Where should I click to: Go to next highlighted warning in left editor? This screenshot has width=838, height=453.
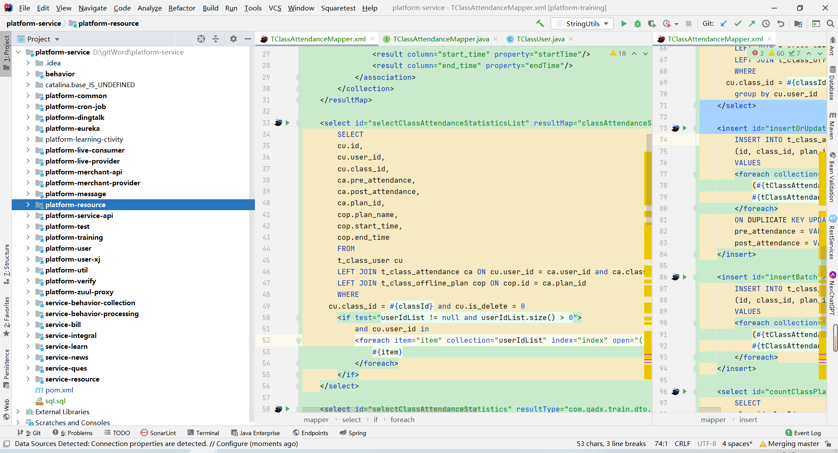coord(645,54)
